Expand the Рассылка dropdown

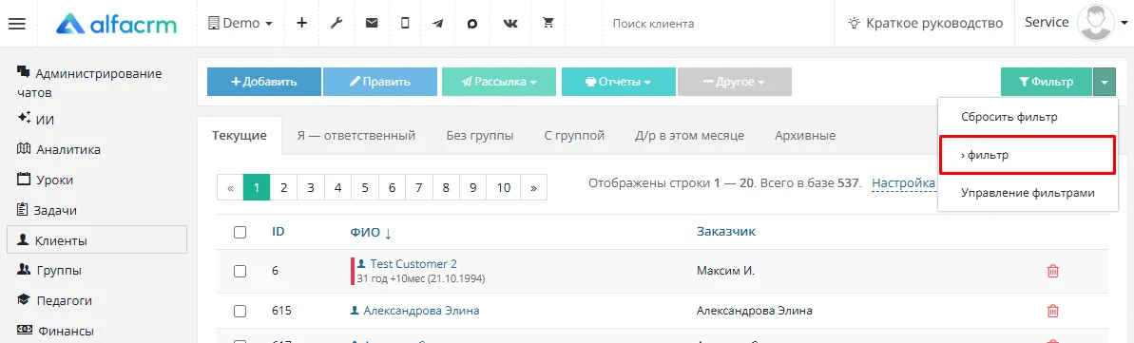point(499,82)
